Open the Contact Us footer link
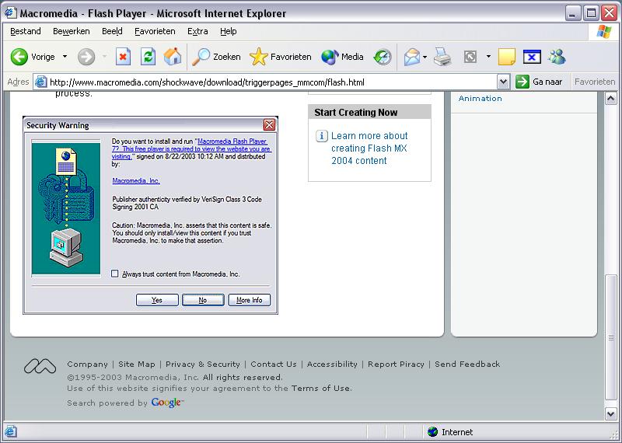 274,364
